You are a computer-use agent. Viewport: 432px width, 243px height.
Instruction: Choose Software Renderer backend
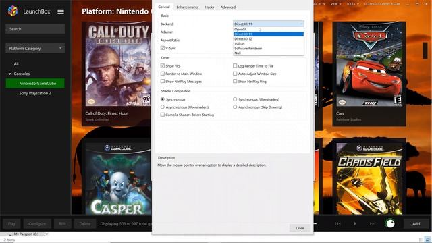point(269,48)
